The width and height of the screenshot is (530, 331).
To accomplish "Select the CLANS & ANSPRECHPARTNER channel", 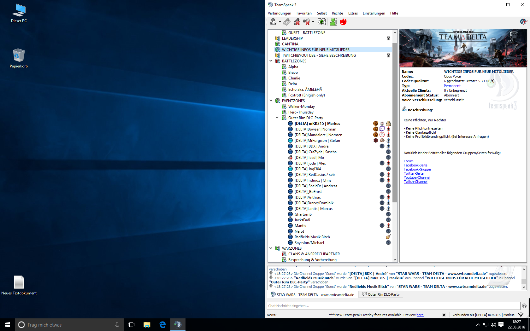I will [314, 254].
